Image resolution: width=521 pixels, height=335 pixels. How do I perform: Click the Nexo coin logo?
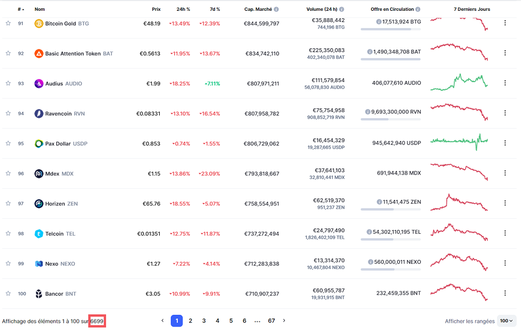(39, 263)
